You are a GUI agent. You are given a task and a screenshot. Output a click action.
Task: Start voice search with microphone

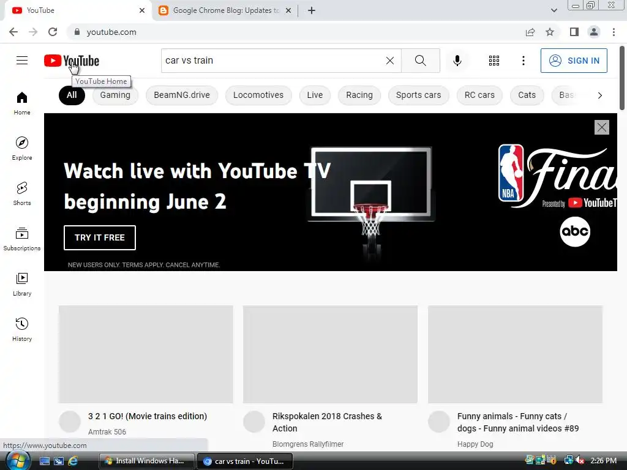[x=457, y=61]
